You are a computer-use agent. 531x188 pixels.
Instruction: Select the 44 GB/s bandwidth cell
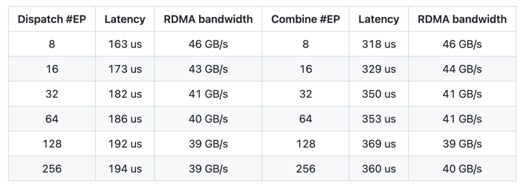click(462, 69)
